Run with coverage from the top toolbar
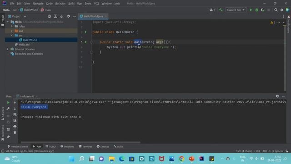 (x=262, y=10)
